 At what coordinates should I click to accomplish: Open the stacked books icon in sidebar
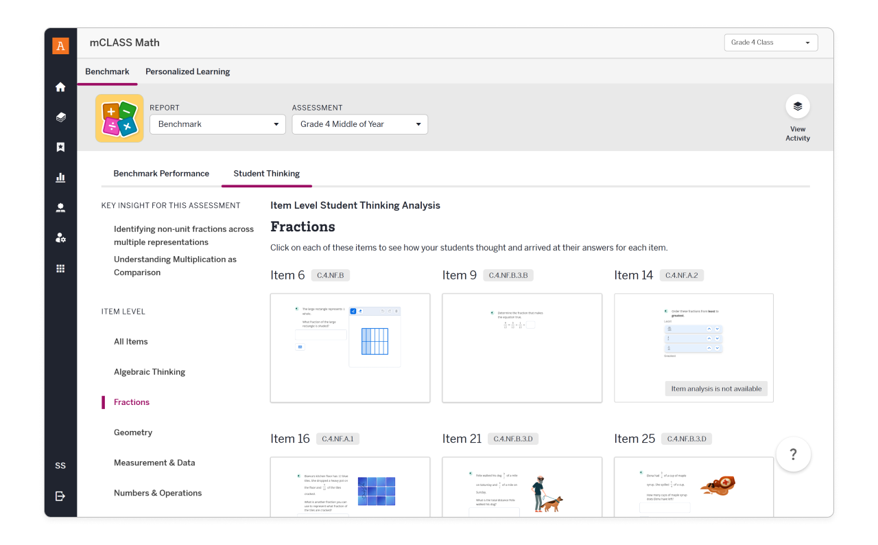pos(60,117)
